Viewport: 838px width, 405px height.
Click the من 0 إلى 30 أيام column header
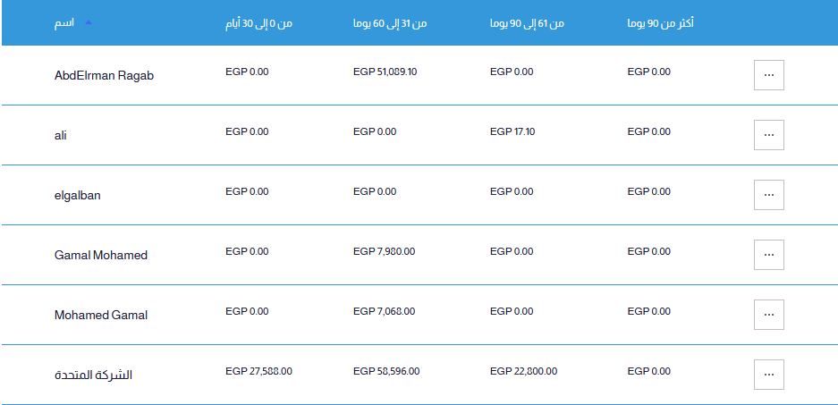[x=258, y=23]
